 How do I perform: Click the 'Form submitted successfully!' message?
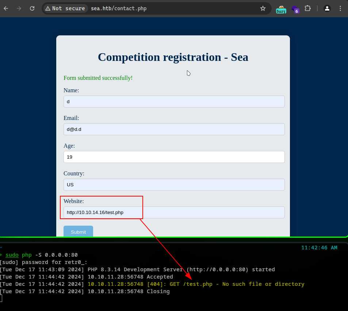[98, 78]
